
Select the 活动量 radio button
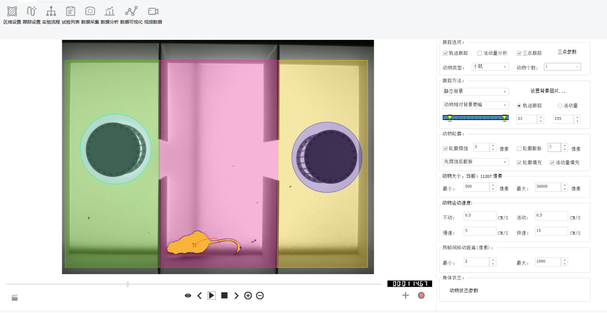coord(560,105)
